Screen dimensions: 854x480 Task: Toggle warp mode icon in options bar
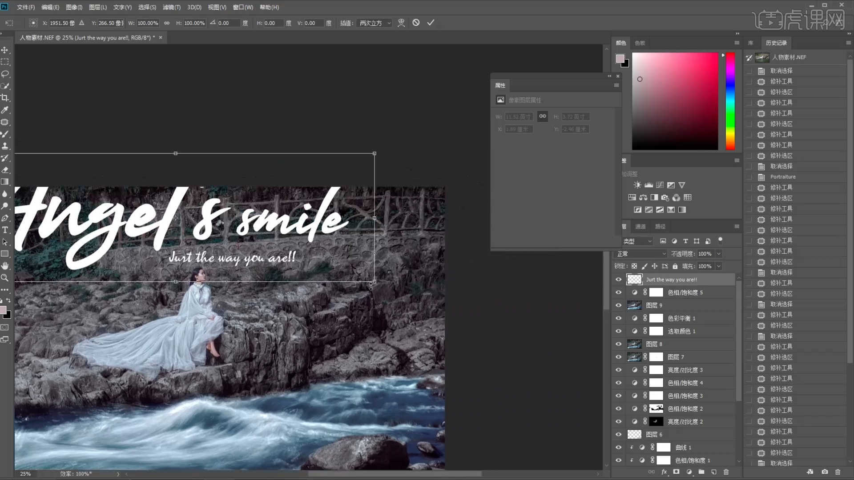[x=401, y=23]
